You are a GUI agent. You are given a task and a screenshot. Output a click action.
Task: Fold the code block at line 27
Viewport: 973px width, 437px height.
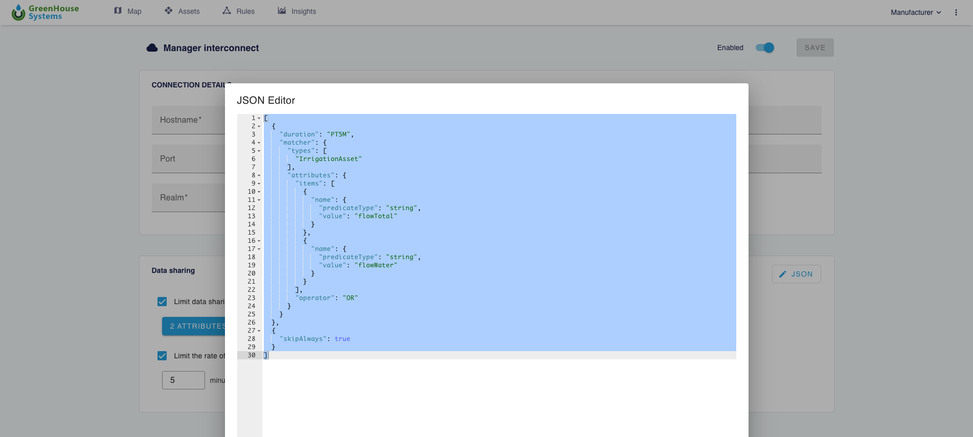(259, 331)
